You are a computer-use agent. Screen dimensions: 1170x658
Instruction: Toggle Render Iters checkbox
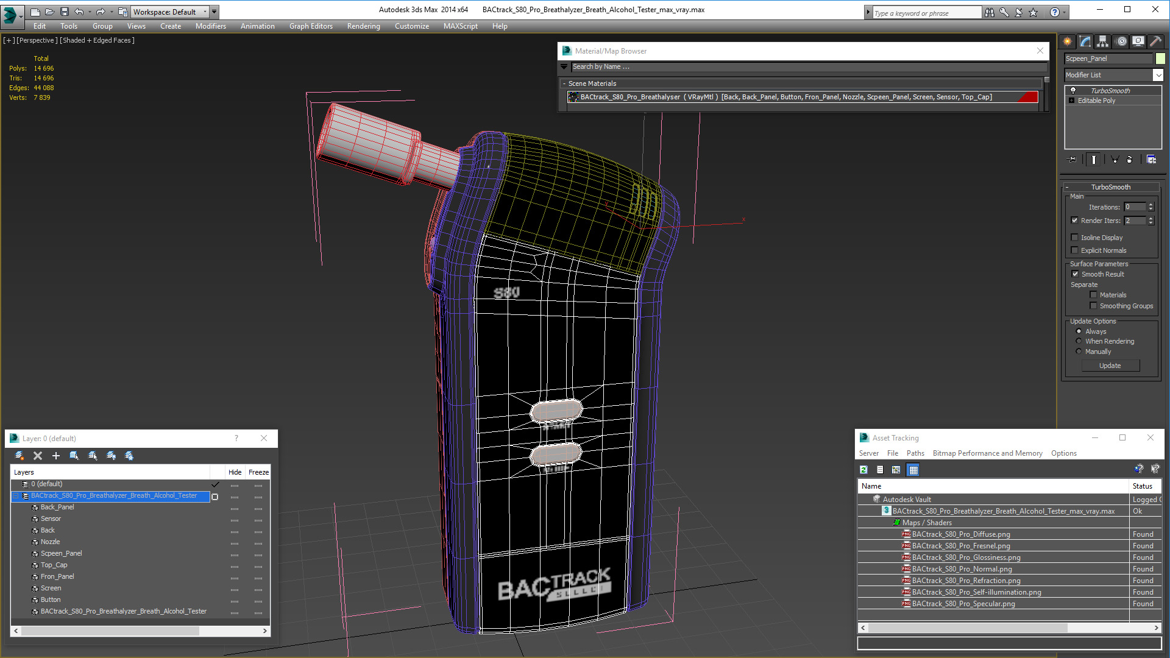pos(1075,221)
